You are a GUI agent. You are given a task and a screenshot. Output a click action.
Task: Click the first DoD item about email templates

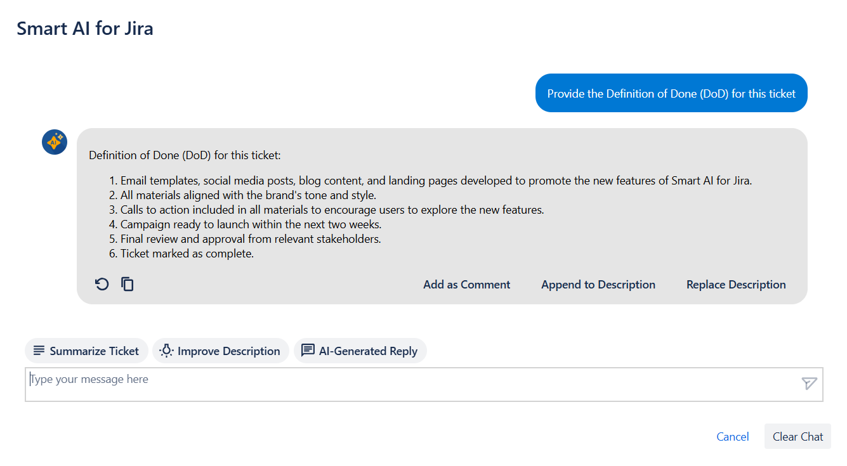click(x=435, y=181)
